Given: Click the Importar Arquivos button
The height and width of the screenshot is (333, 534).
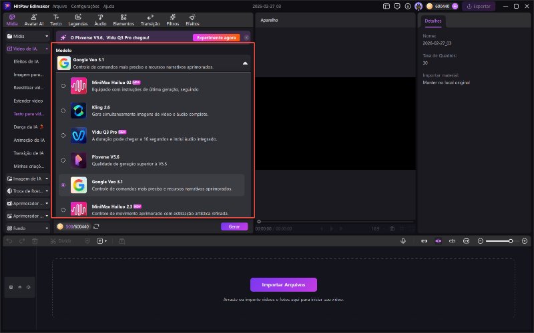Looking at the screenshot, I should coord(284,285).
